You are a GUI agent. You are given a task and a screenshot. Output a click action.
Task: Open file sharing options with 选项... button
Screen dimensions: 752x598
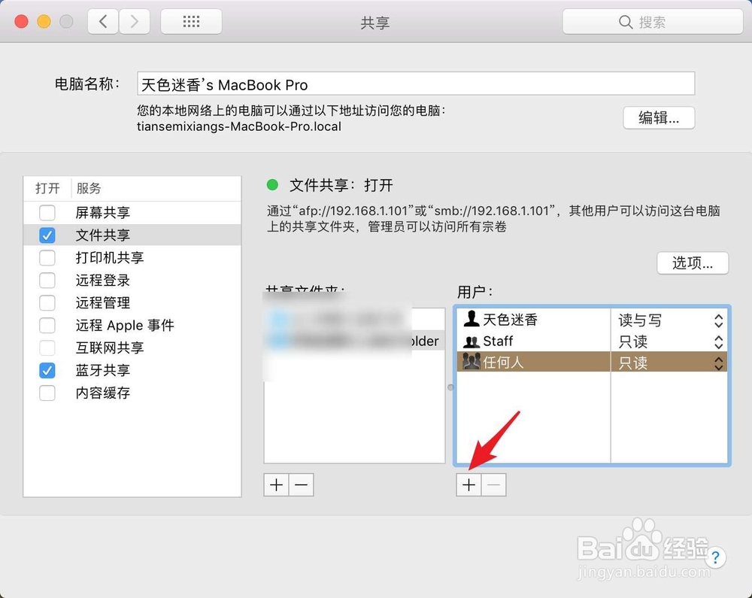click(693, 263)
